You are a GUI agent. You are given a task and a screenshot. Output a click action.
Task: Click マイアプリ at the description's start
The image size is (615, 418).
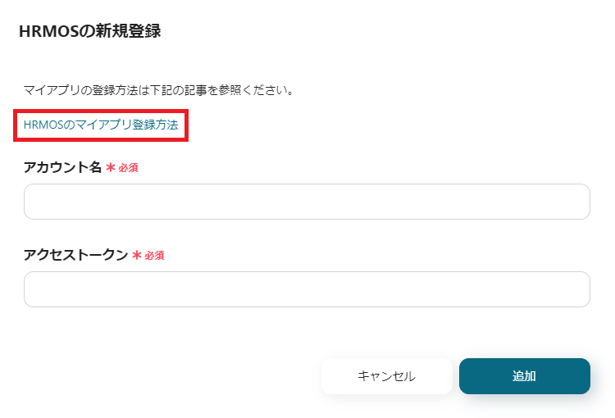coord(52,89)
